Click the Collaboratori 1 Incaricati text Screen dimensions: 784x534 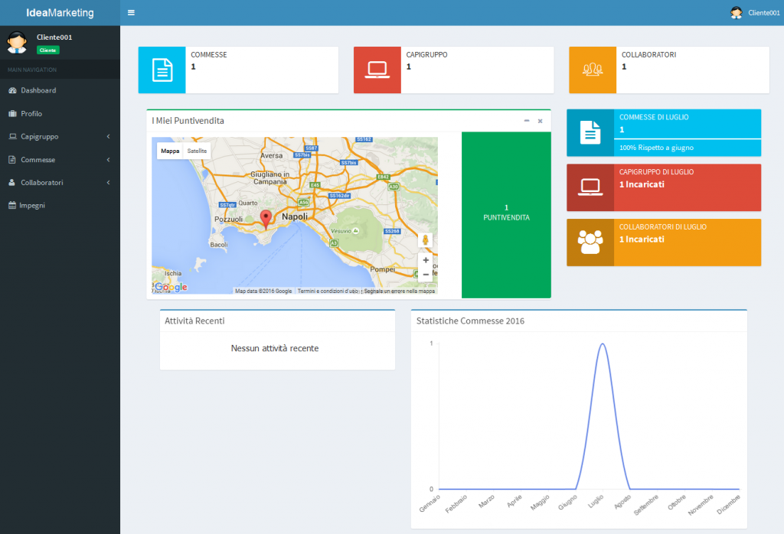pyautogui.click(x=642, y=239)
